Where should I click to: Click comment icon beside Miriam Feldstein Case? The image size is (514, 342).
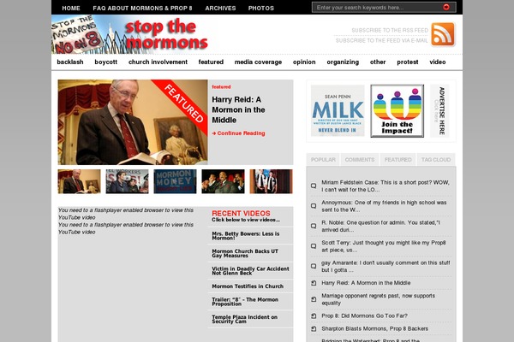pyautogui.click(x=314, y=186)
